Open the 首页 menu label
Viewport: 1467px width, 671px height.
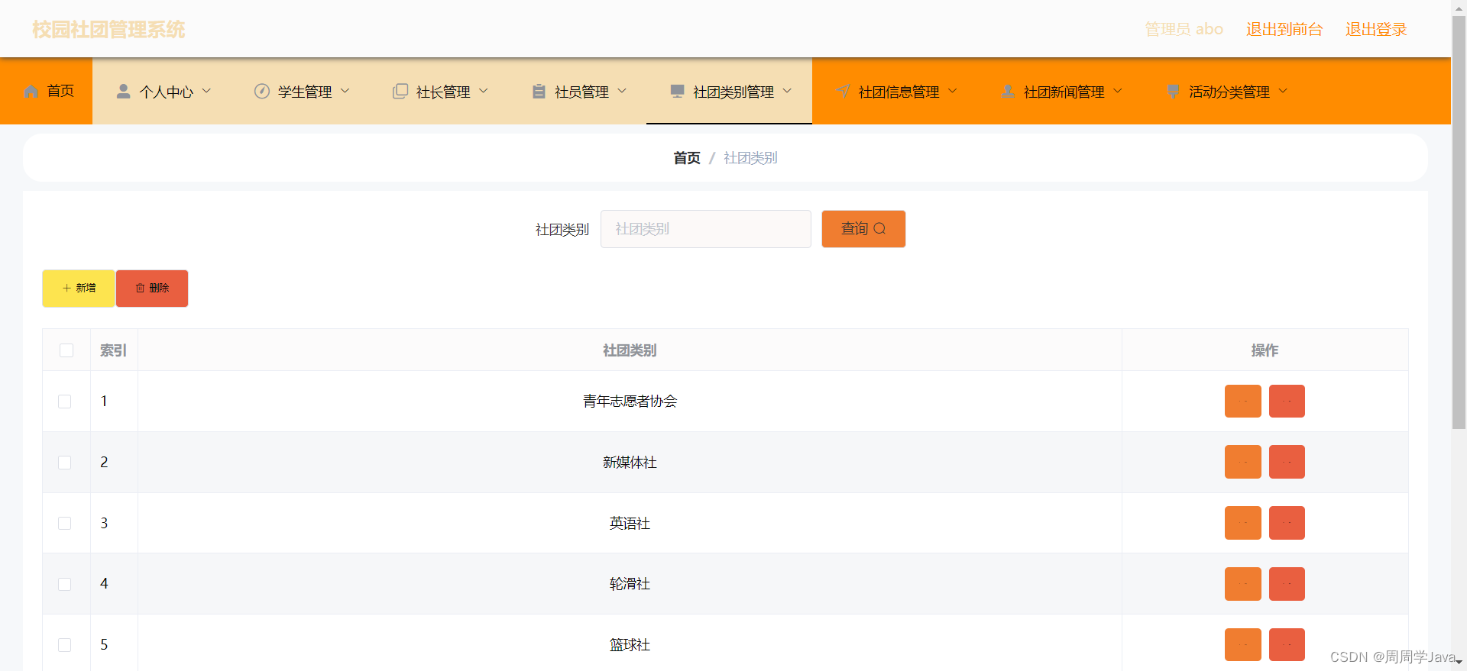(x=60, y=92)
